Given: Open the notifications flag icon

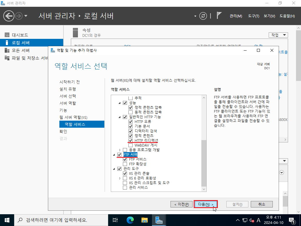Looking at the screenshot, I should 219,15.
